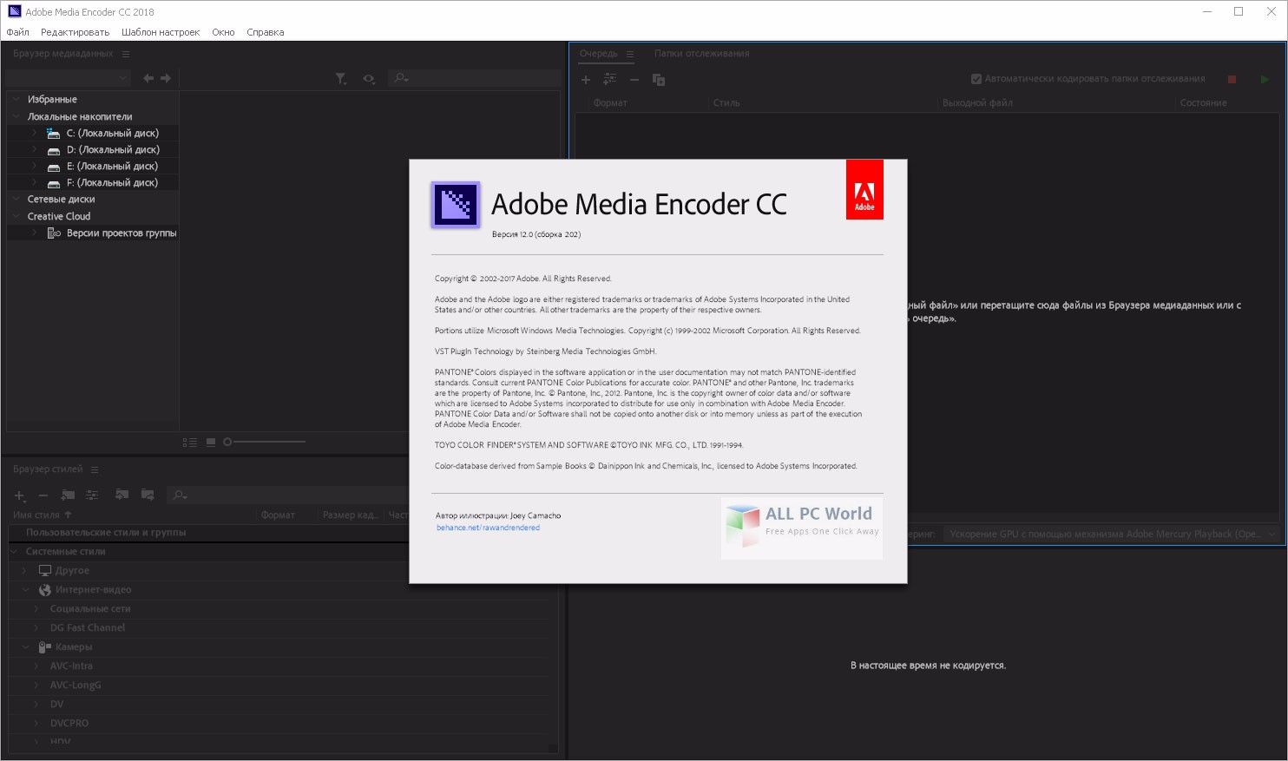Viewport: 1288px width, 761px height.
Task: Expand the AVC-Intra presets
Action: (x=36, y=666)
